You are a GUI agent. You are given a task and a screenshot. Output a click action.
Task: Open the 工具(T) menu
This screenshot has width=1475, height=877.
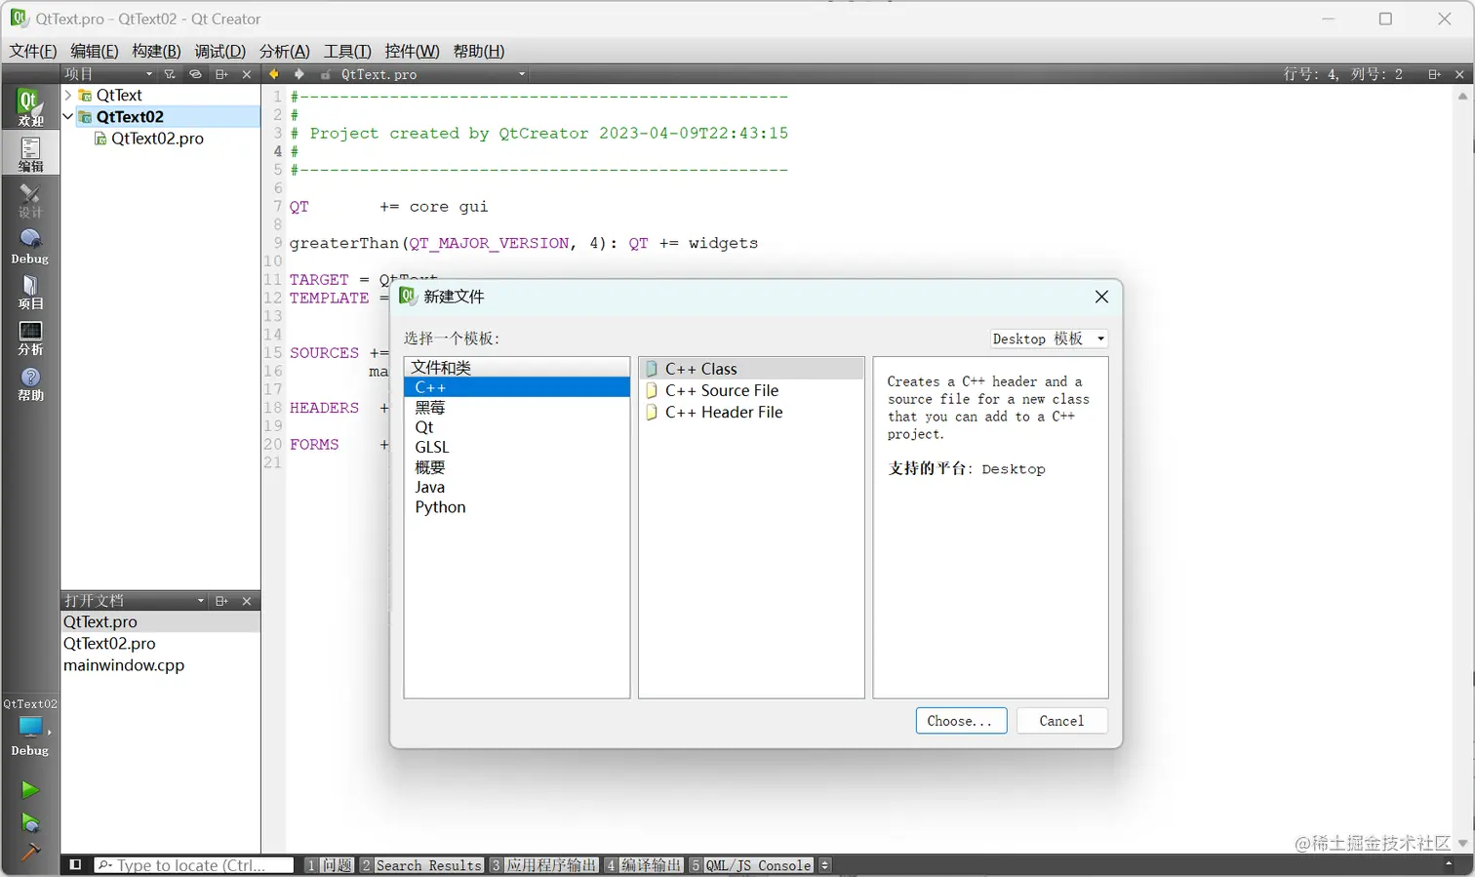[x=347, y=52]
